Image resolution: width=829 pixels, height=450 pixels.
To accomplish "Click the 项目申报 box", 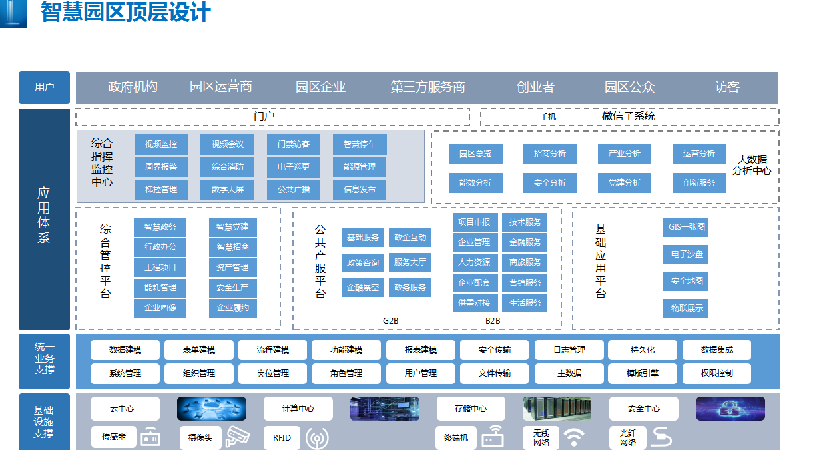I will coord(475,222).
